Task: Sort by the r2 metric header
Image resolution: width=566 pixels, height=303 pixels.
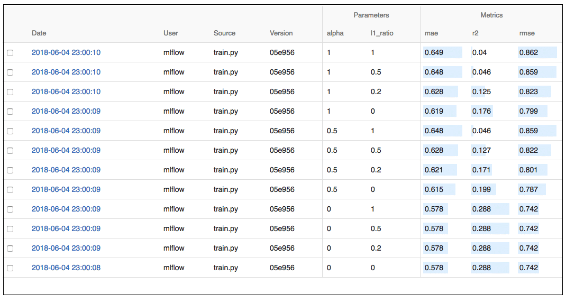Action: click(x=475, y=33)
